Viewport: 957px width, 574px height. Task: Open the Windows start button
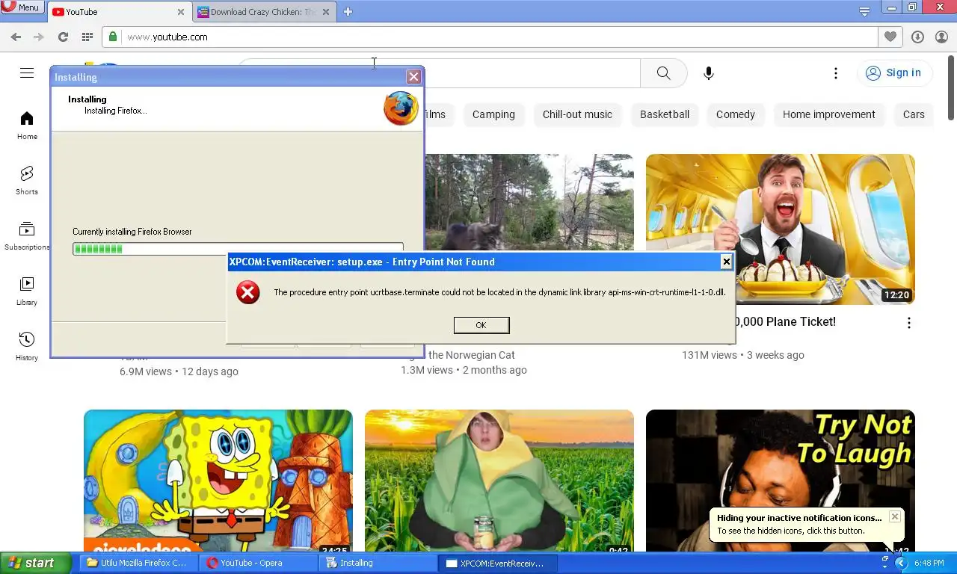[36, 563]
